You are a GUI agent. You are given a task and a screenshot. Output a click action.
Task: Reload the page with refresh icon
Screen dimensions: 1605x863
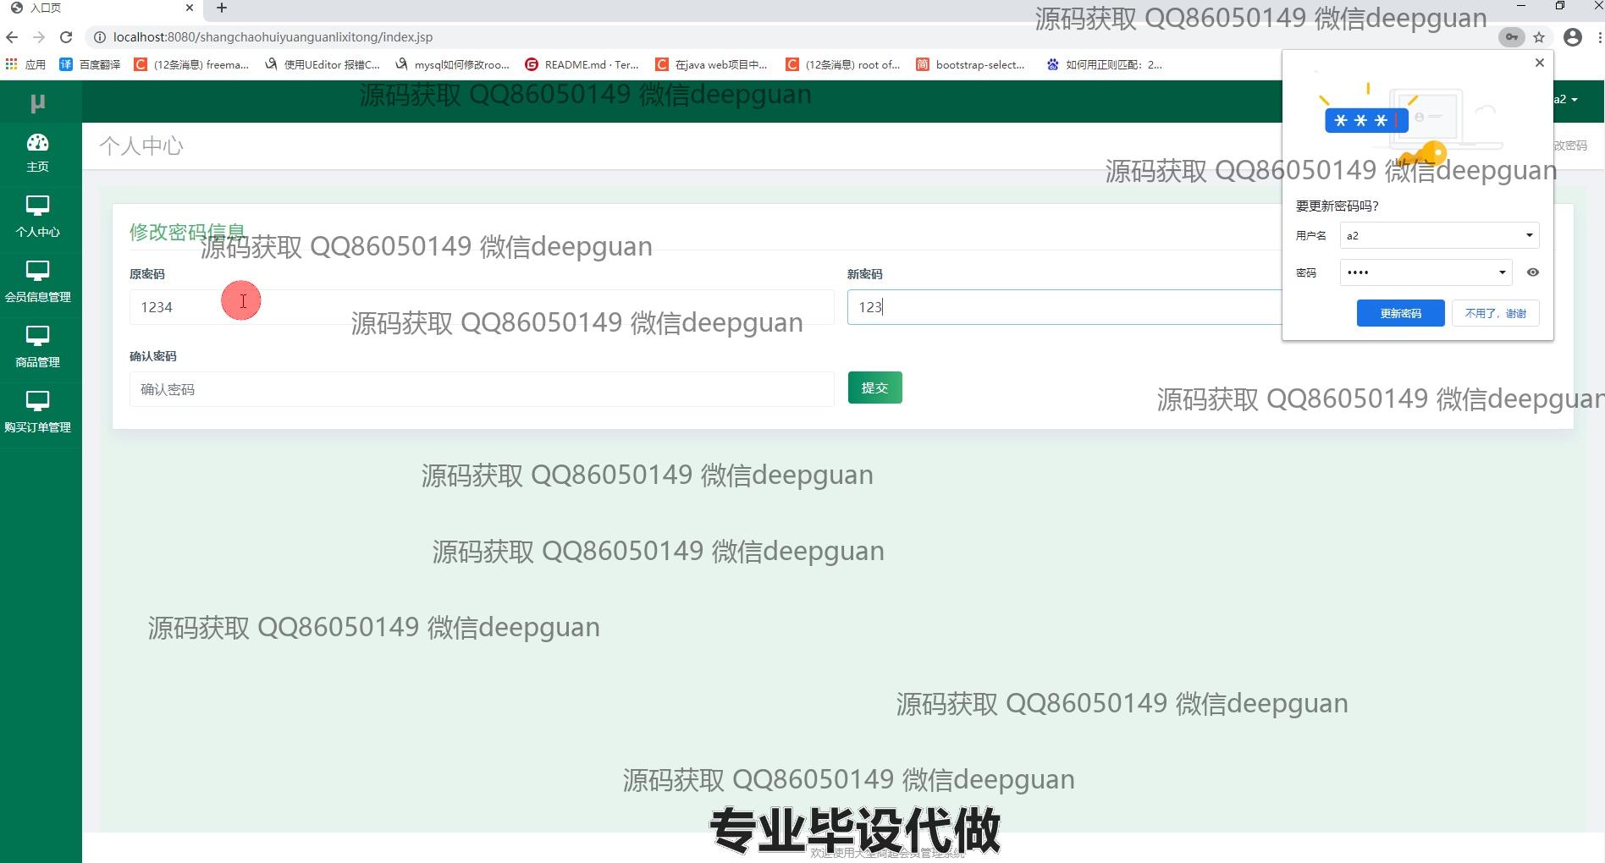click(66, 37)
